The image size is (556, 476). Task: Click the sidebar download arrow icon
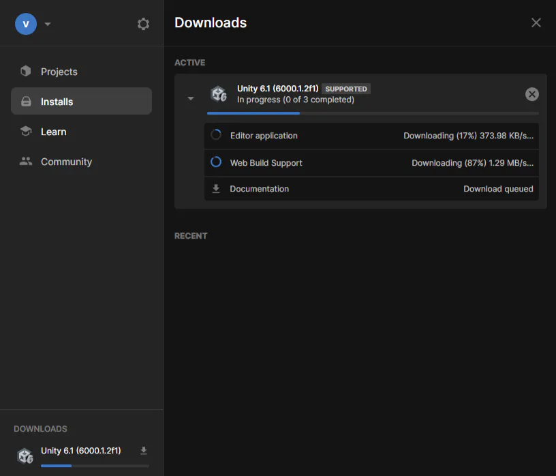144,451
